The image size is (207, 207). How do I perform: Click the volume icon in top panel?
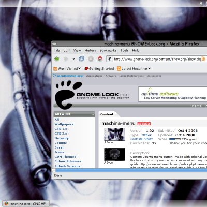pos(201,3)
